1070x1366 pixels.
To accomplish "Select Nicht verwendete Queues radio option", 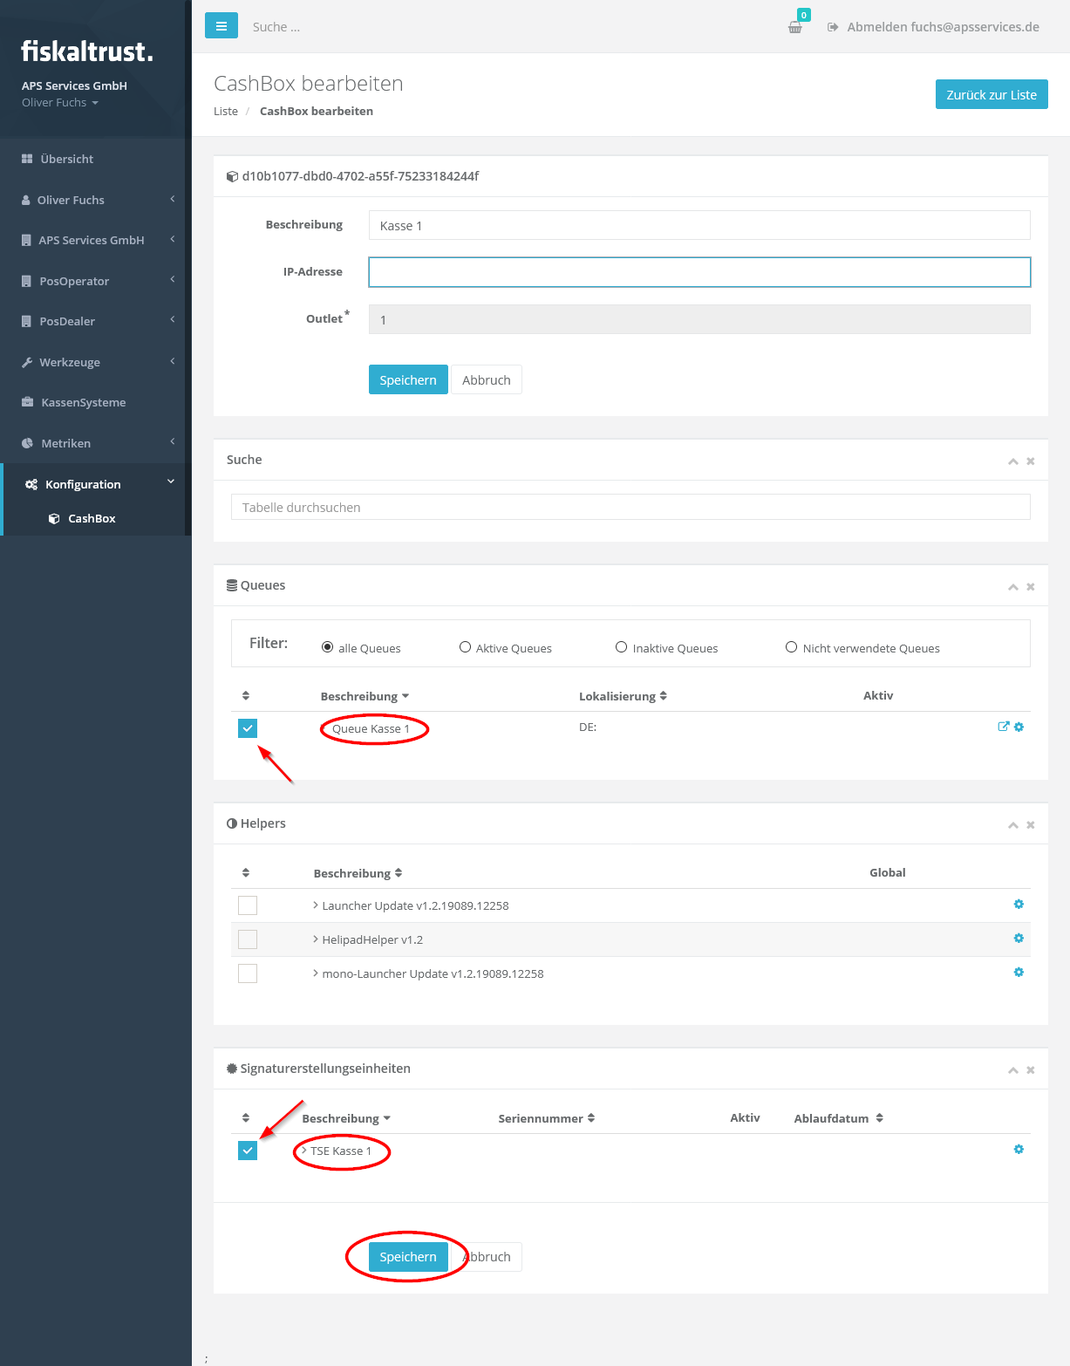I will coord(792,647).
